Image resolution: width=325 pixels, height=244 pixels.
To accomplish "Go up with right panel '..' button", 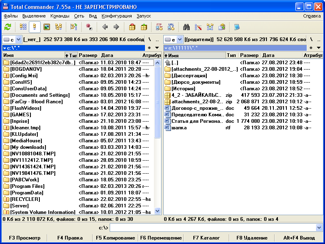I will pos(319,39).
